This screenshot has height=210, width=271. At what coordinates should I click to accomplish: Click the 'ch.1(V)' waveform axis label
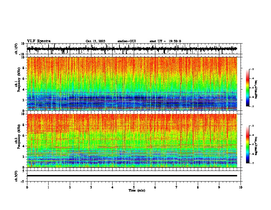(16, 49)
